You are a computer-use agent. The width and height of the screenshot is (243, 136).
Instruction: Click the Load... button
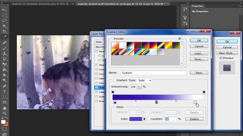[x=199, y=53]
